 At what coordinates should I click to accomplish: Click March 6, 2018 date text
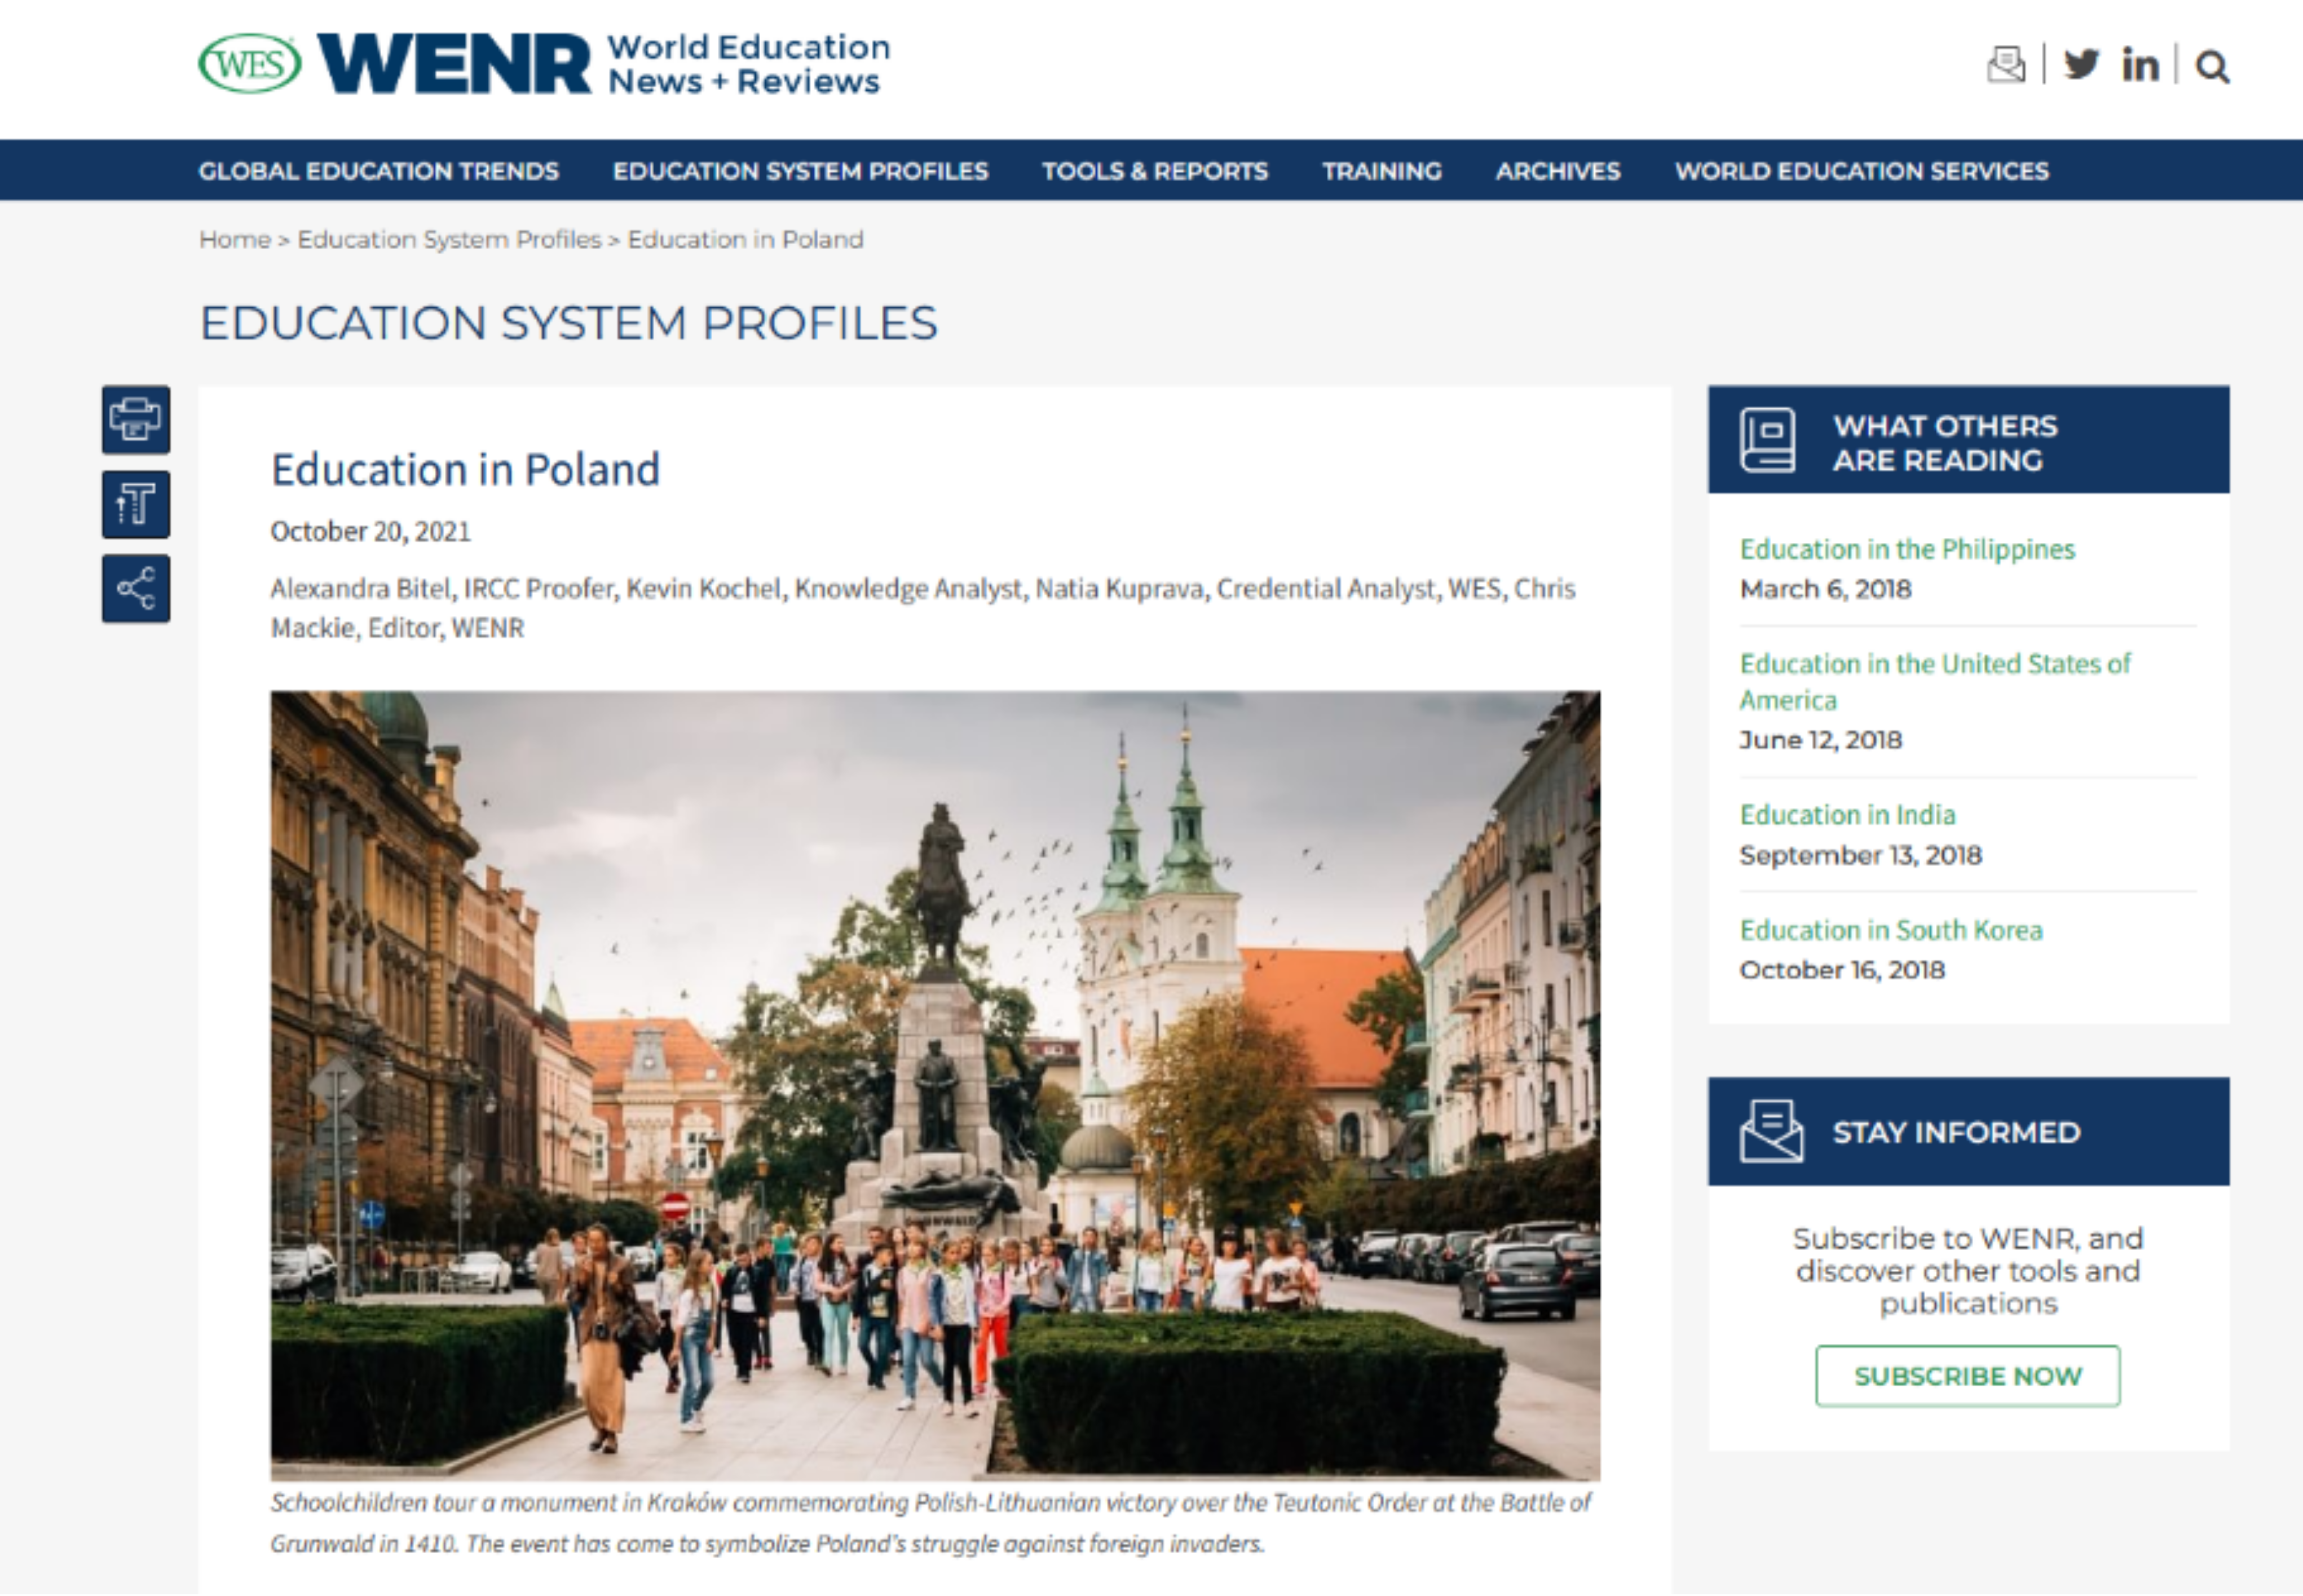click(x=1825, y=589)
